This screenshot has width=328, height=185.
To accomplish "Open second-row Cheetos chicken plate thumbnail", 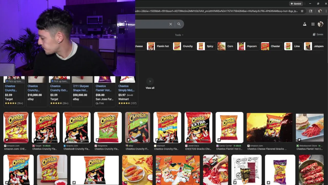I will click(x=137, y=170).
